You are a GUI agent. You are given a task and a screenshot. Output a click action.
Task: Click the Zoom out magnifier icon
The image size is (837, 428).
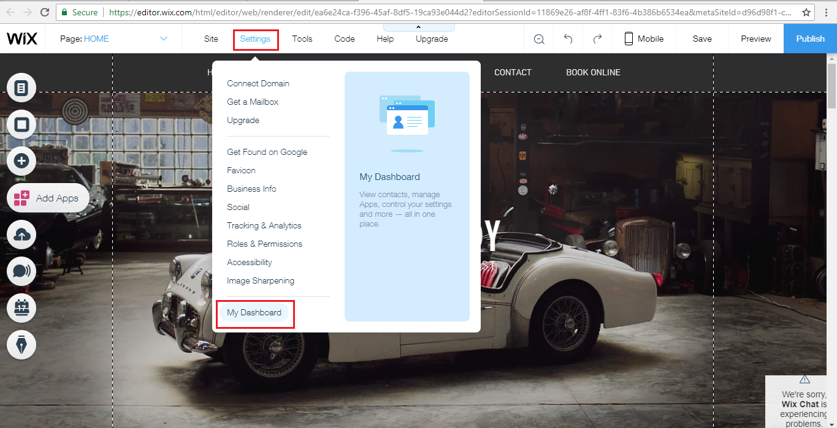(x=539, y=39)
